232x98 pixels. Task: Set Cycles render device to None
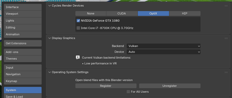[91, 13]
